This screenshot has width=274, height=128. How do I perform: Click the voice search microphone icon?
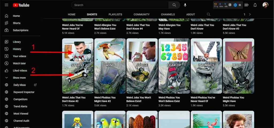[185, 5]
